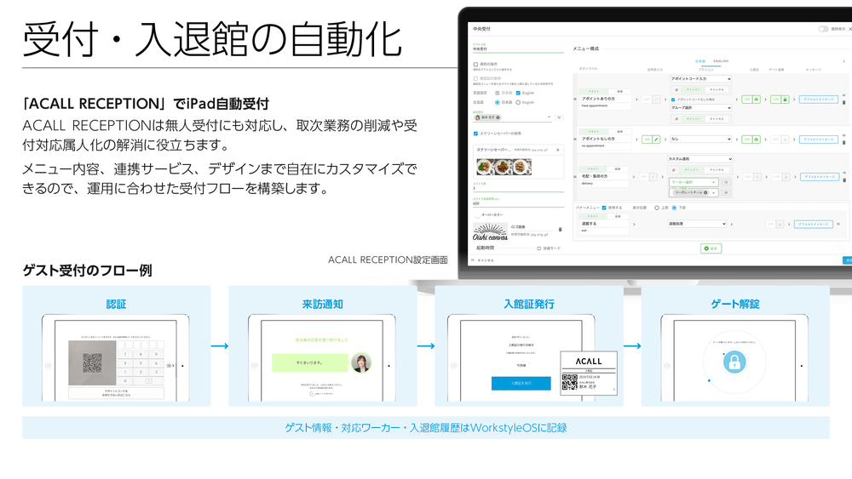Select ダイレクト under カスタム通知
The width and height of the screenshot is (852, 479).
[x=692, y=170]
